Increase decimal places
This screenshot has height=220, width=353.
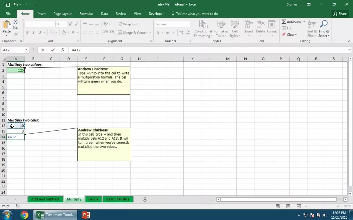(x=181, y=32)
